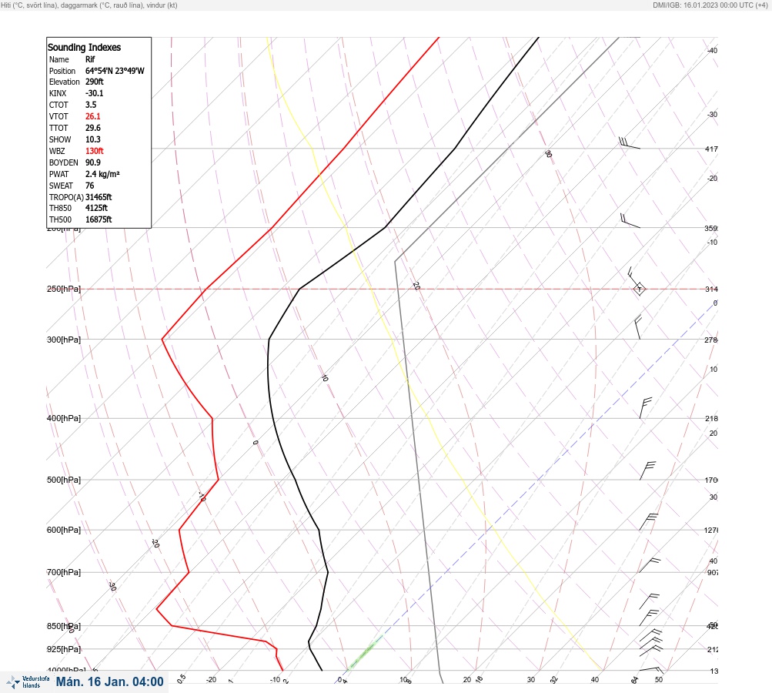Click the 850[hPa] pressure label
772x693 pixels.
click(64, 626)
